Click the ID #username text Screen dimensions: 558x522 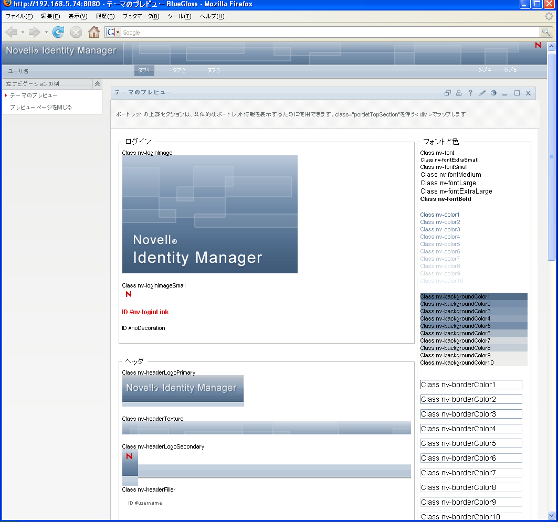pos(145,503)
